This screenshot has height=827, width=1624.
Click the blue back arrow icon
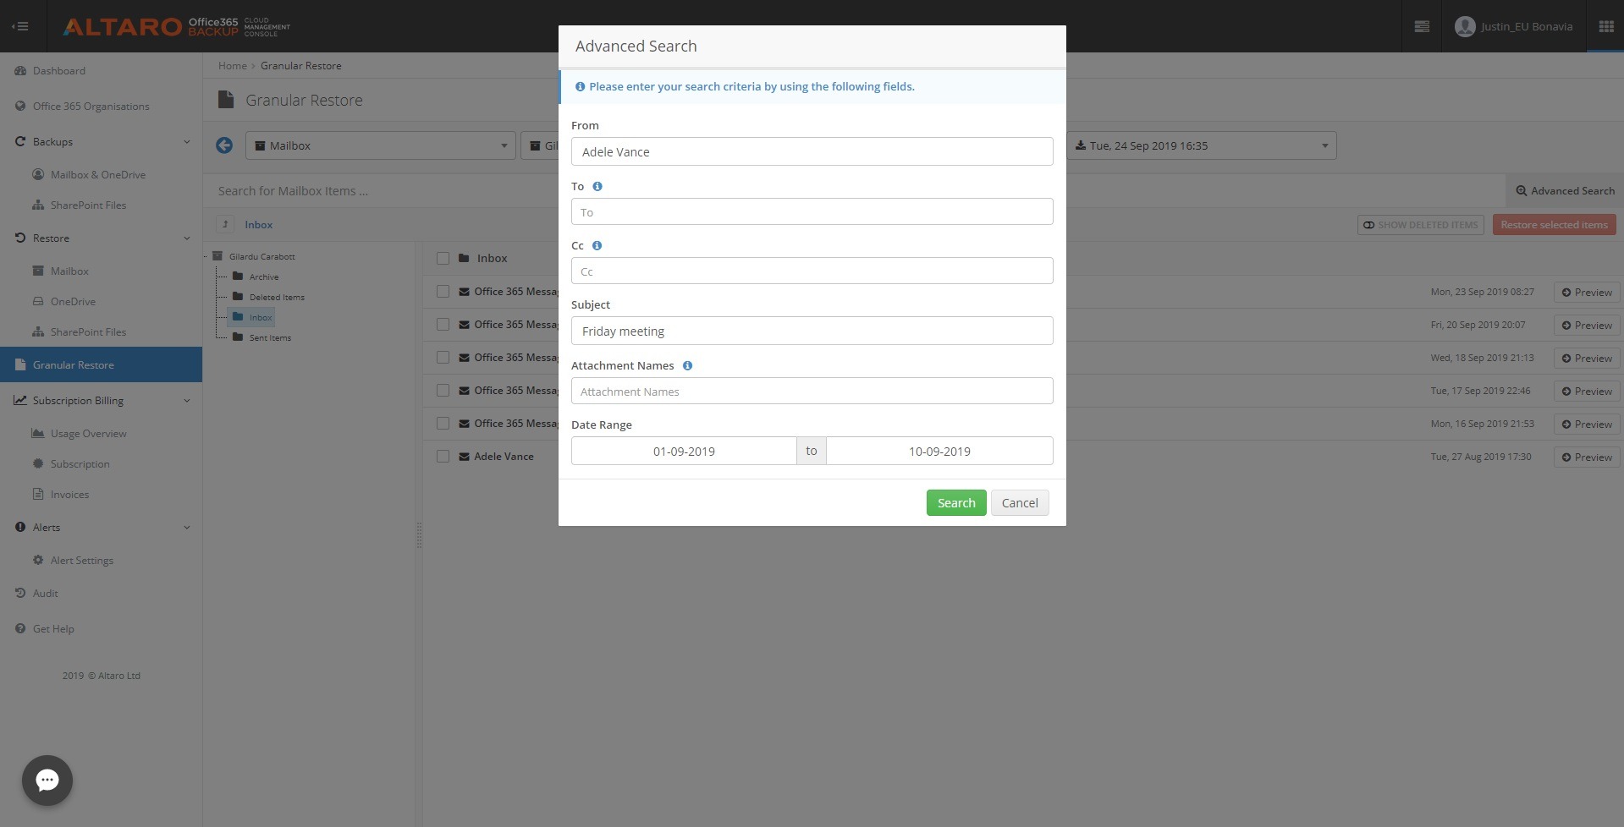tap(224, 145)
